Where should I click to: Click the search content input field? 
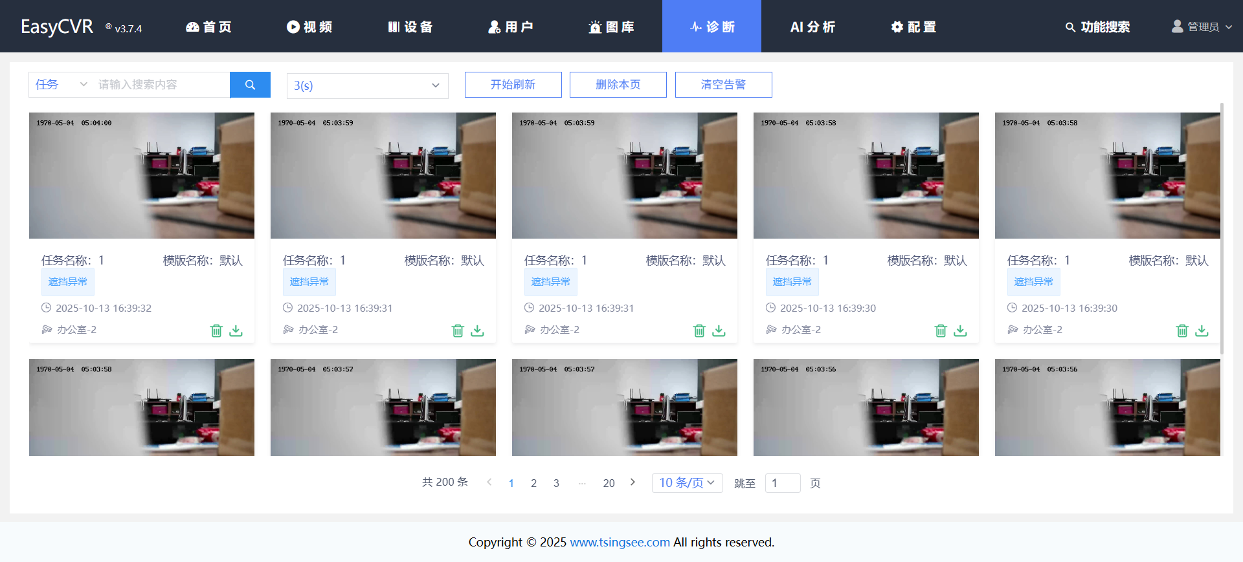[162, 85]
